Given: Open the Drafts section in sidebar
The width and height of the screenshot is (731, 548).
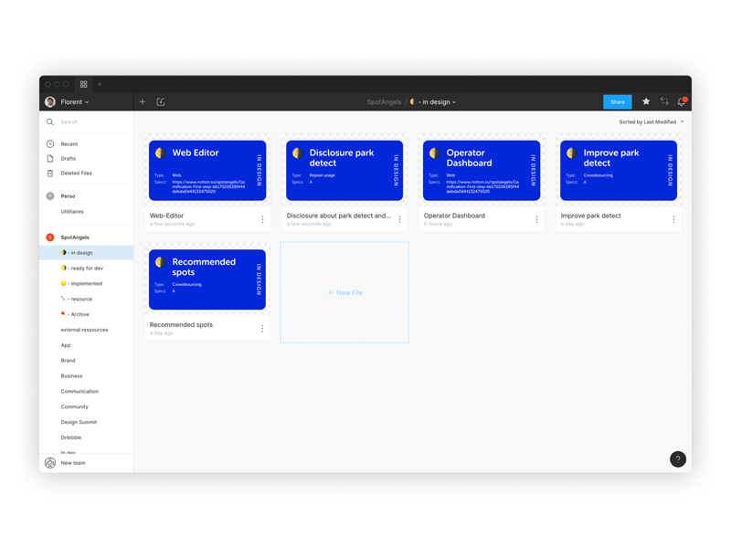Looking at the screenshot, I should 69,159.
